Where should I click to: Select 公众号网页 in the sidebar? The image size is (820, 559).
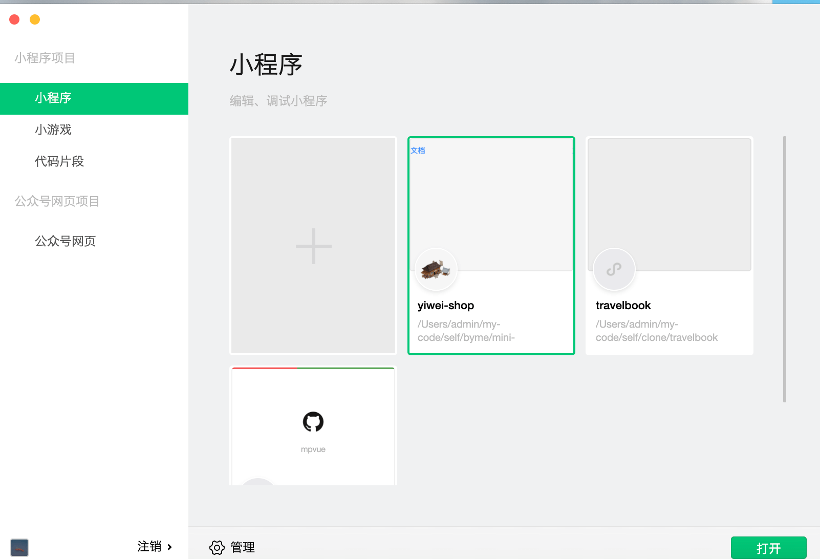pos(66,242)
